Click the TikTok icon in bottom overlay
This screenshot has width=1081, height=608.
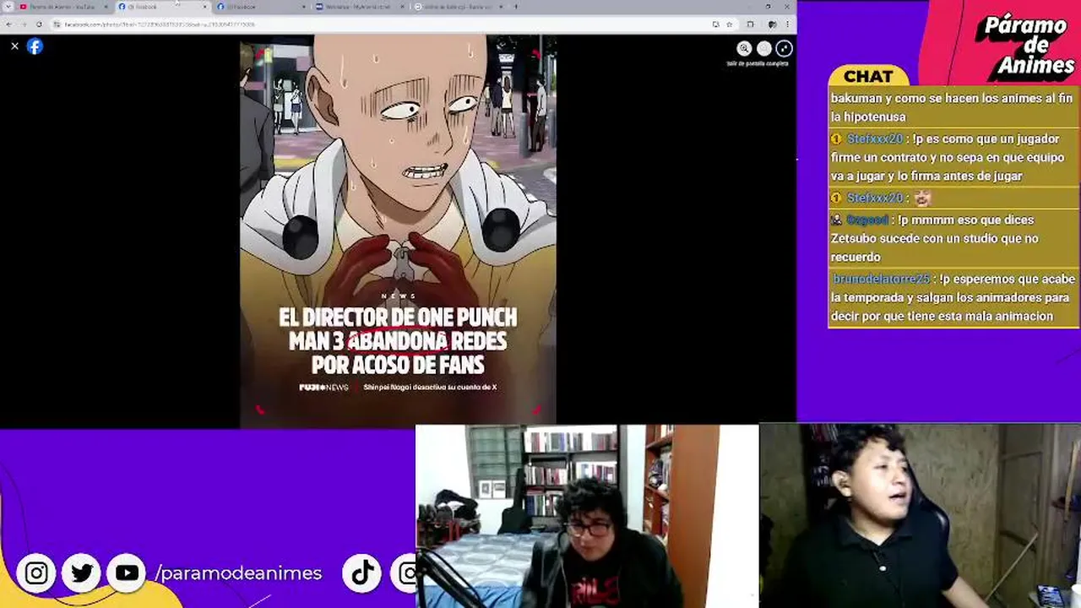(x=363, y=574)
